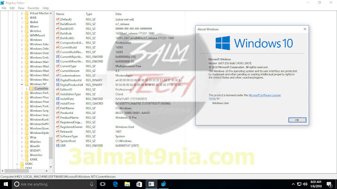Select the CurrentVersion value name
Screen dimensions: 337x189
70,71
